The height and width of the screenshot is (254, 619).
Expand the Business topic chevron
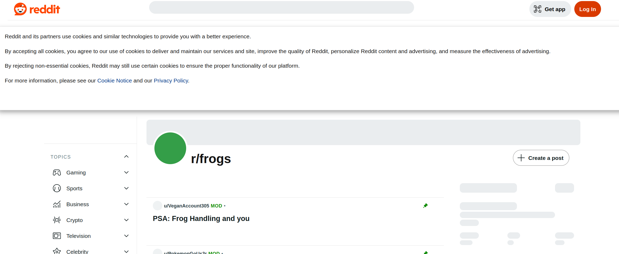[x=126, y=204]
